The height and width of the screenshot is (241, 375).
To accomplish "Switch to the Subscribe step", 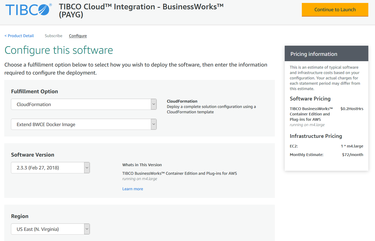I will click(x=53, y=36).
